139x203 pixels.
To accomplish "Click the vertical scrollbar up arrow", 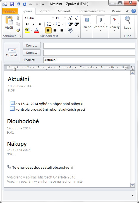I will coord(132,73).
